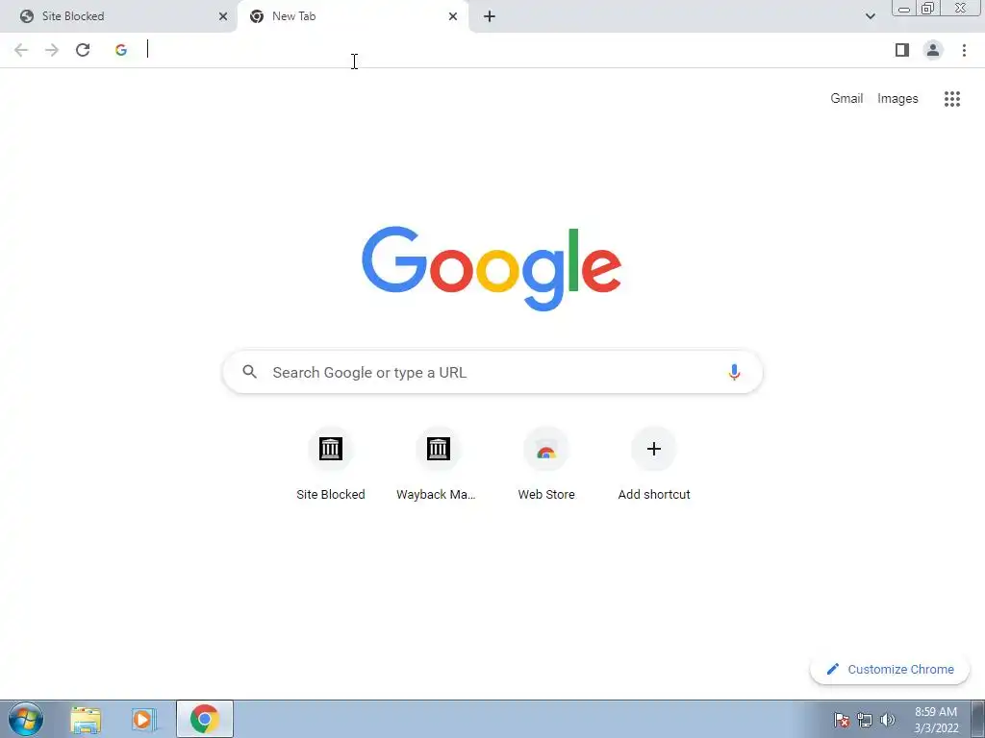Click the Google logo

(x=492, y=269)
